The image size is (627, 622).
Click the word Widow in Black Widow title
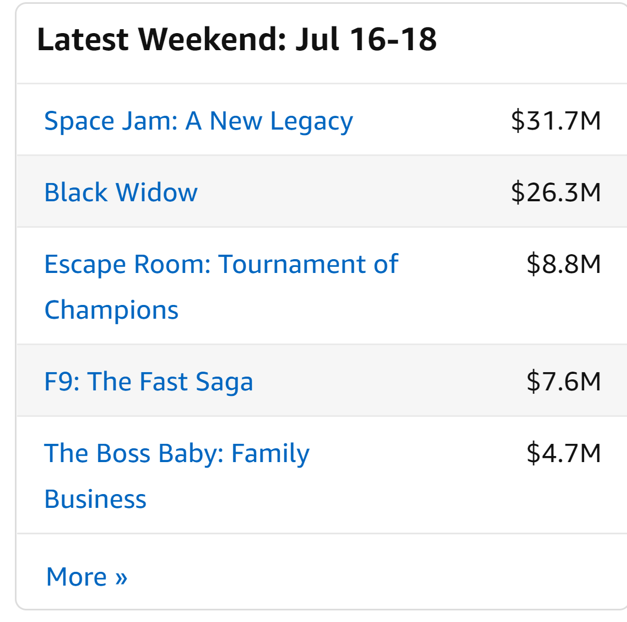point(156,192)
